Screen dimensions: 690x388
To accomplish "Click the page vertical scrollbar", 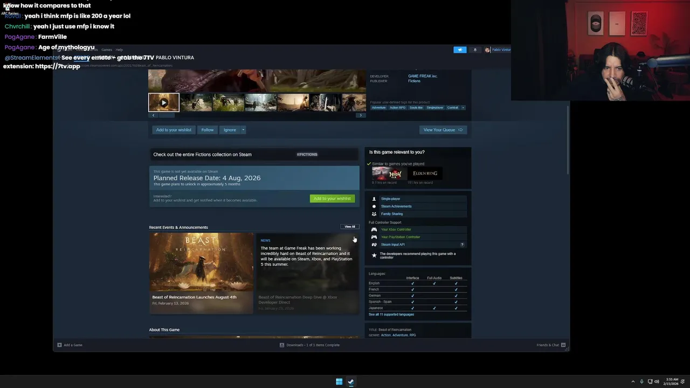I will pos(568,140).
